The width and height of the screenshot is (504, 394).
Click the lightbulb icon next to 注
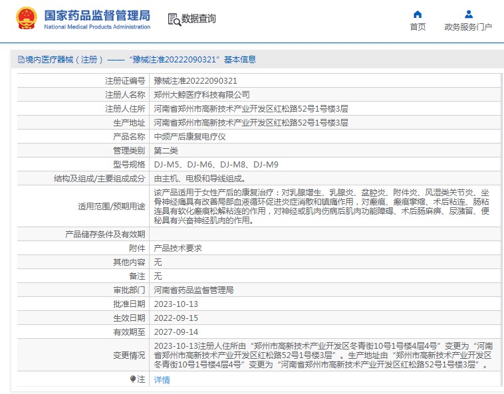pos(133,379)
